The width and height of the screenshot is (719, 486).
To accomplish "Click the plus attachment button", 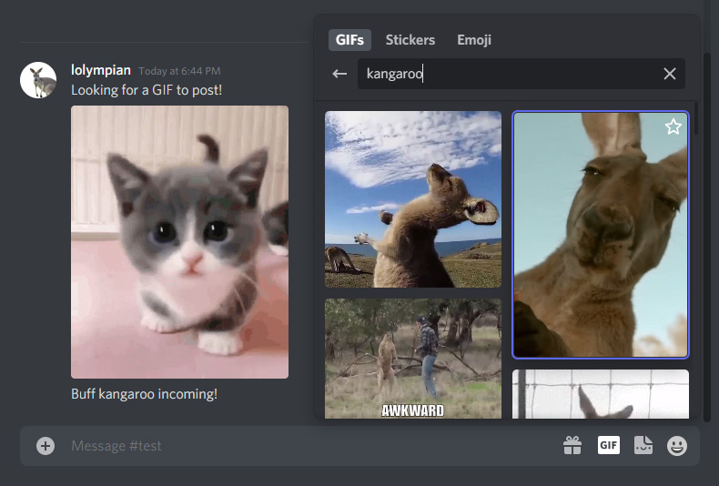I will (46, 445).
